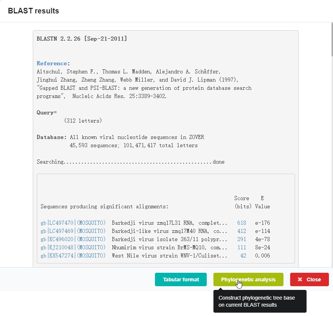This screenshot has height=316, width=333.
Task: Jump to alignment with score 618
Action: 241,223
